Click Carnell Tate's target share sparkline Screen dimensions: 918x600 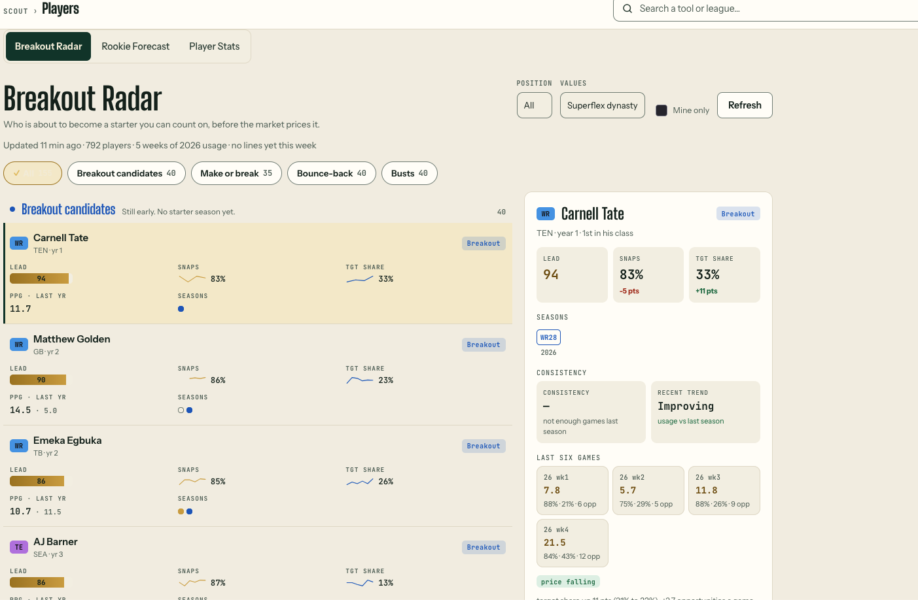pyautogui.click(x=360, y=278)
